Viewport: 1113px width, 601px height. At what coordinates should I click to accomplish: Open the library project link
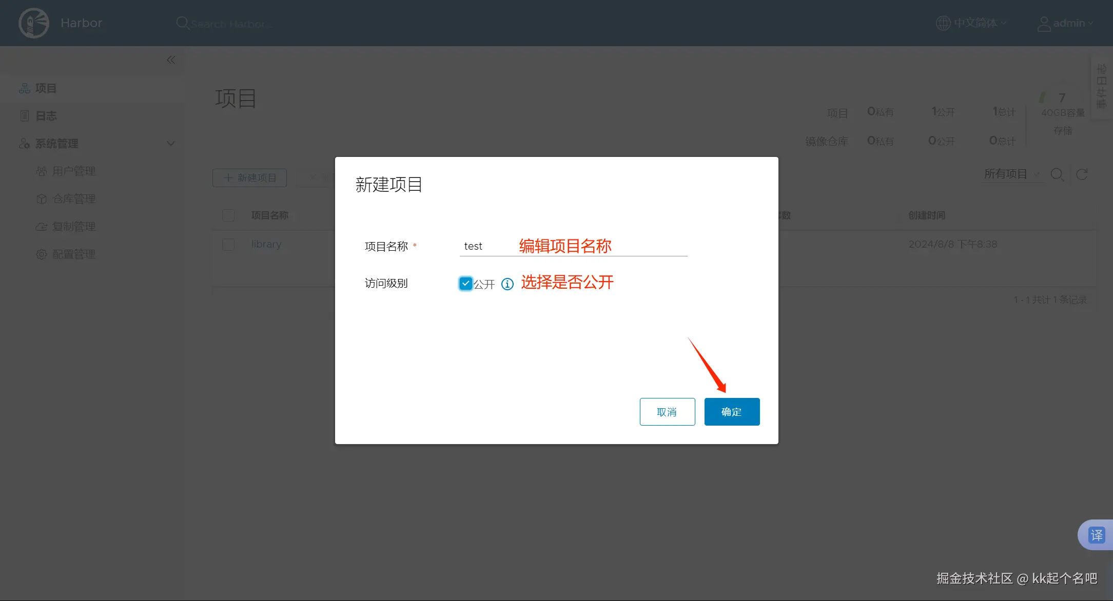(x=266, y=245)
